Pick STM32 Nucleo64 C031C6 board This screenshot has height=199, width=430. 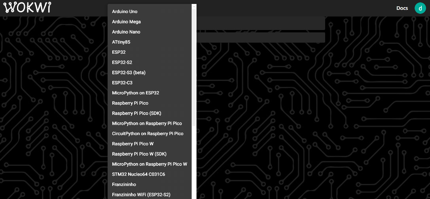(x=150, y=174)
